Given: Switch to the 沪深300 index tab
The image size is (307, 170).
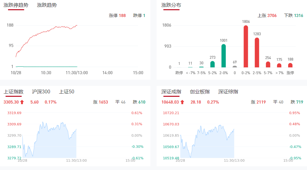Looking at the screenshot, I should click(41, 92).
